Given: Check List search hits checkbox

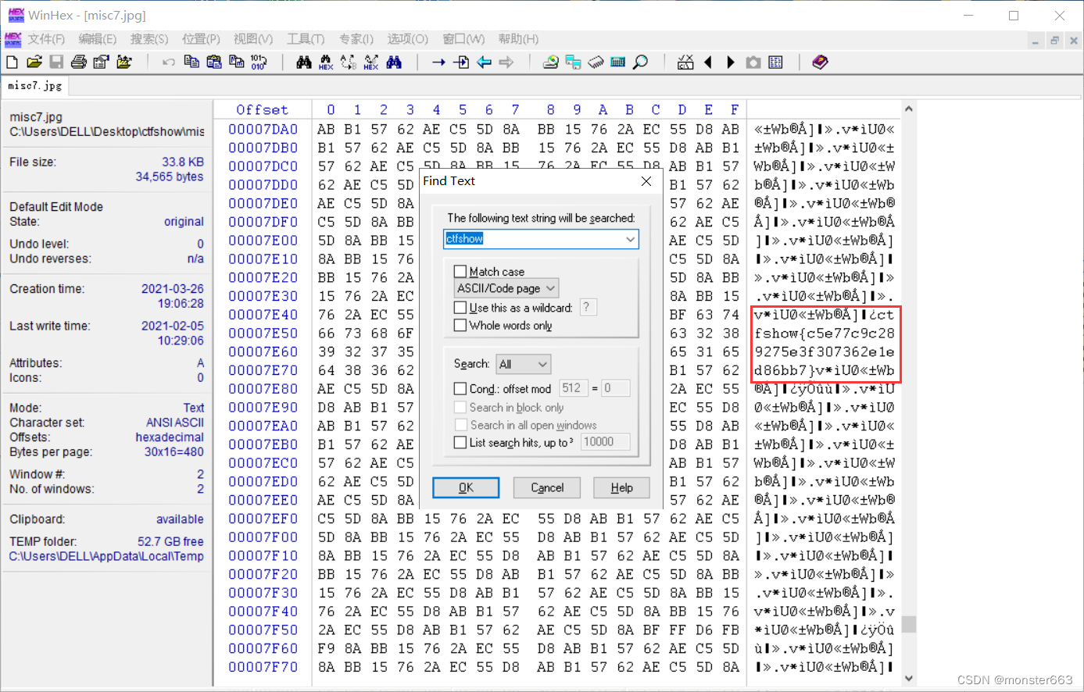Looking at the screenshot, I should [x=460, y=442].
